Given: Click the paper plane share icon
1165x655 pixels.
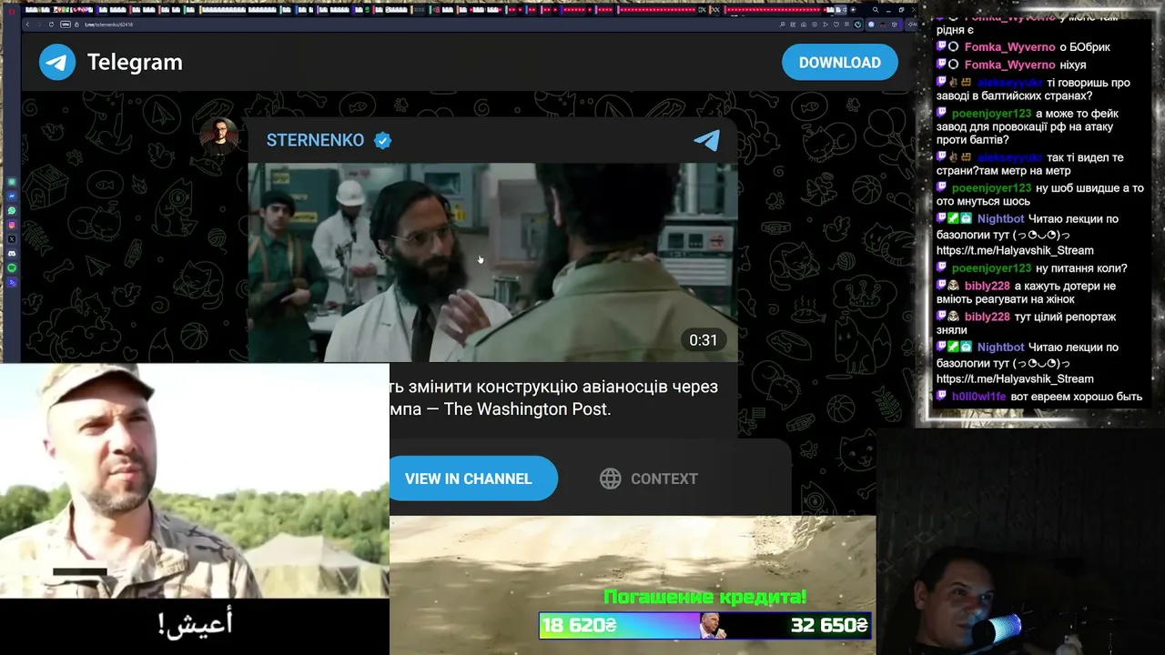Looking at the screenshot, I should click(707, 140).
